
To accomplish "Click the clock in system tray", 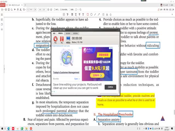I will click(167, 129).
